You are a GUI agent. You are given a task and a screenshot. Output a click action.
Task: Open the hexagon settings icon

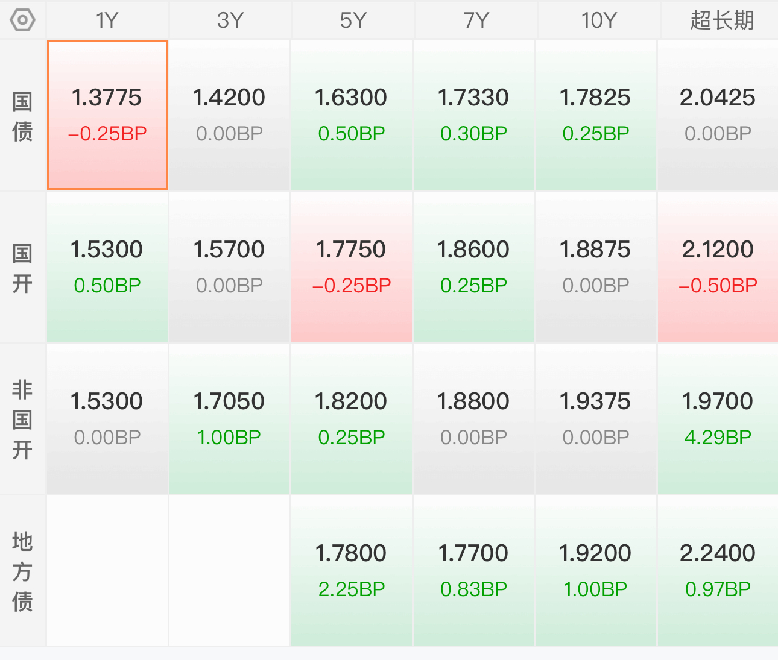coord(22,20)
